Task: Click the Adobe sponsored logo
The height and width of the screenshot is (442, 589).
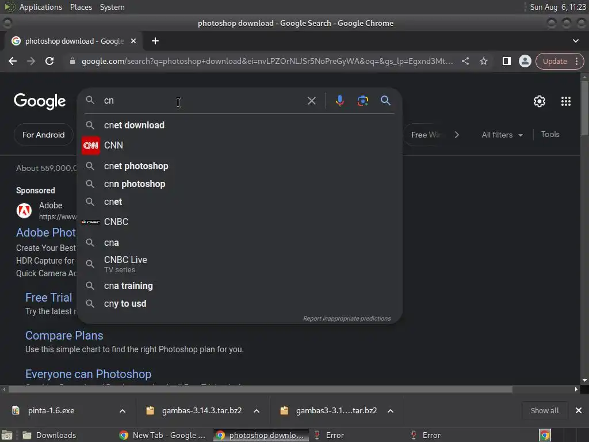Action: 24,211
